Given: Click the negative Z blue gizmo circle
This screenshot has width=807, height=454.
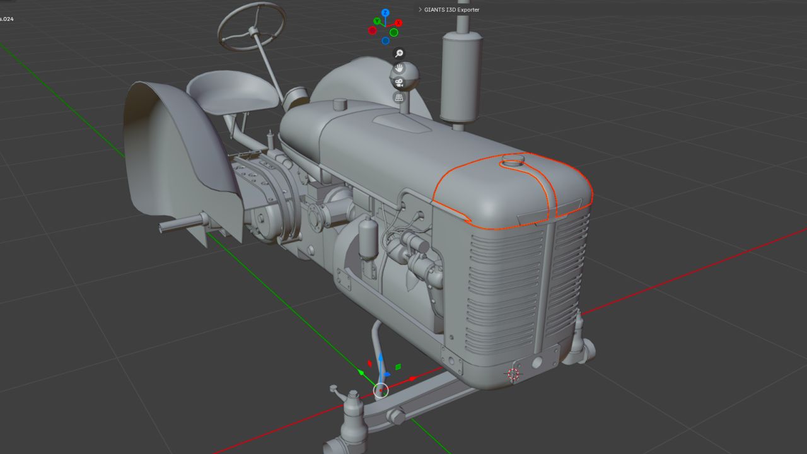Looking at the screenshot, I should pos(385,41).
